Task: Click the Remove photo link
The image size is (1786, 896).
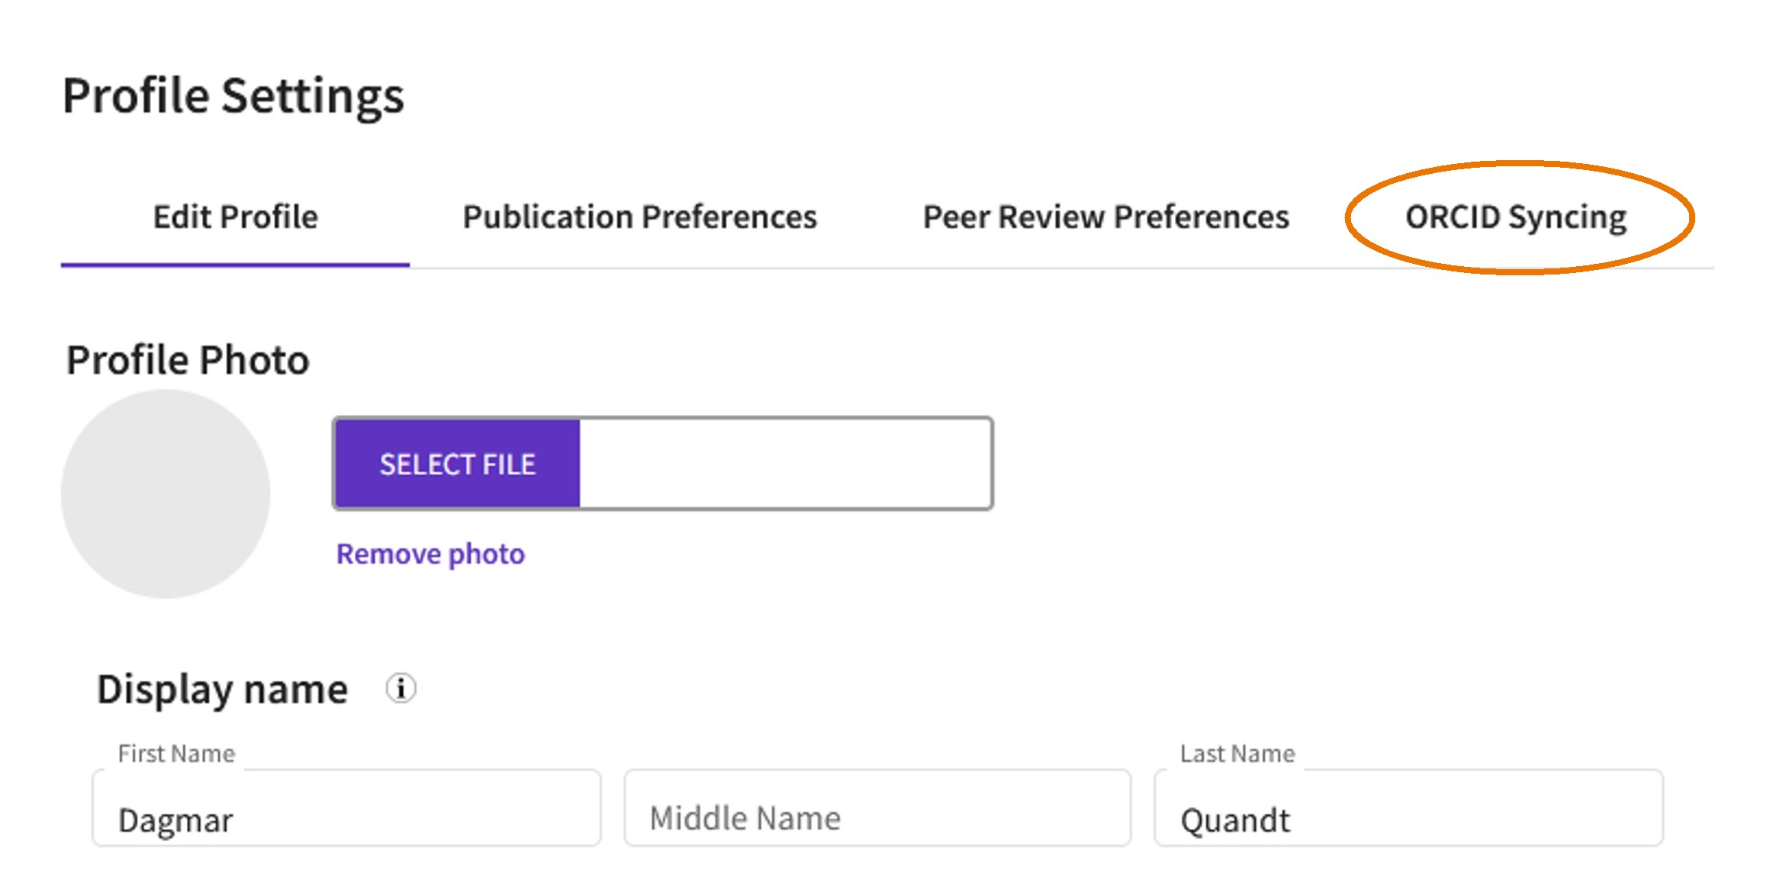Action: 430,554
